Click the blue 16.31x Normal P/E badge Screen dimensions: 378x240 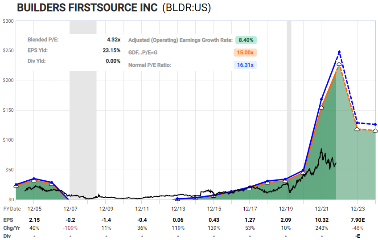(245, 65)
